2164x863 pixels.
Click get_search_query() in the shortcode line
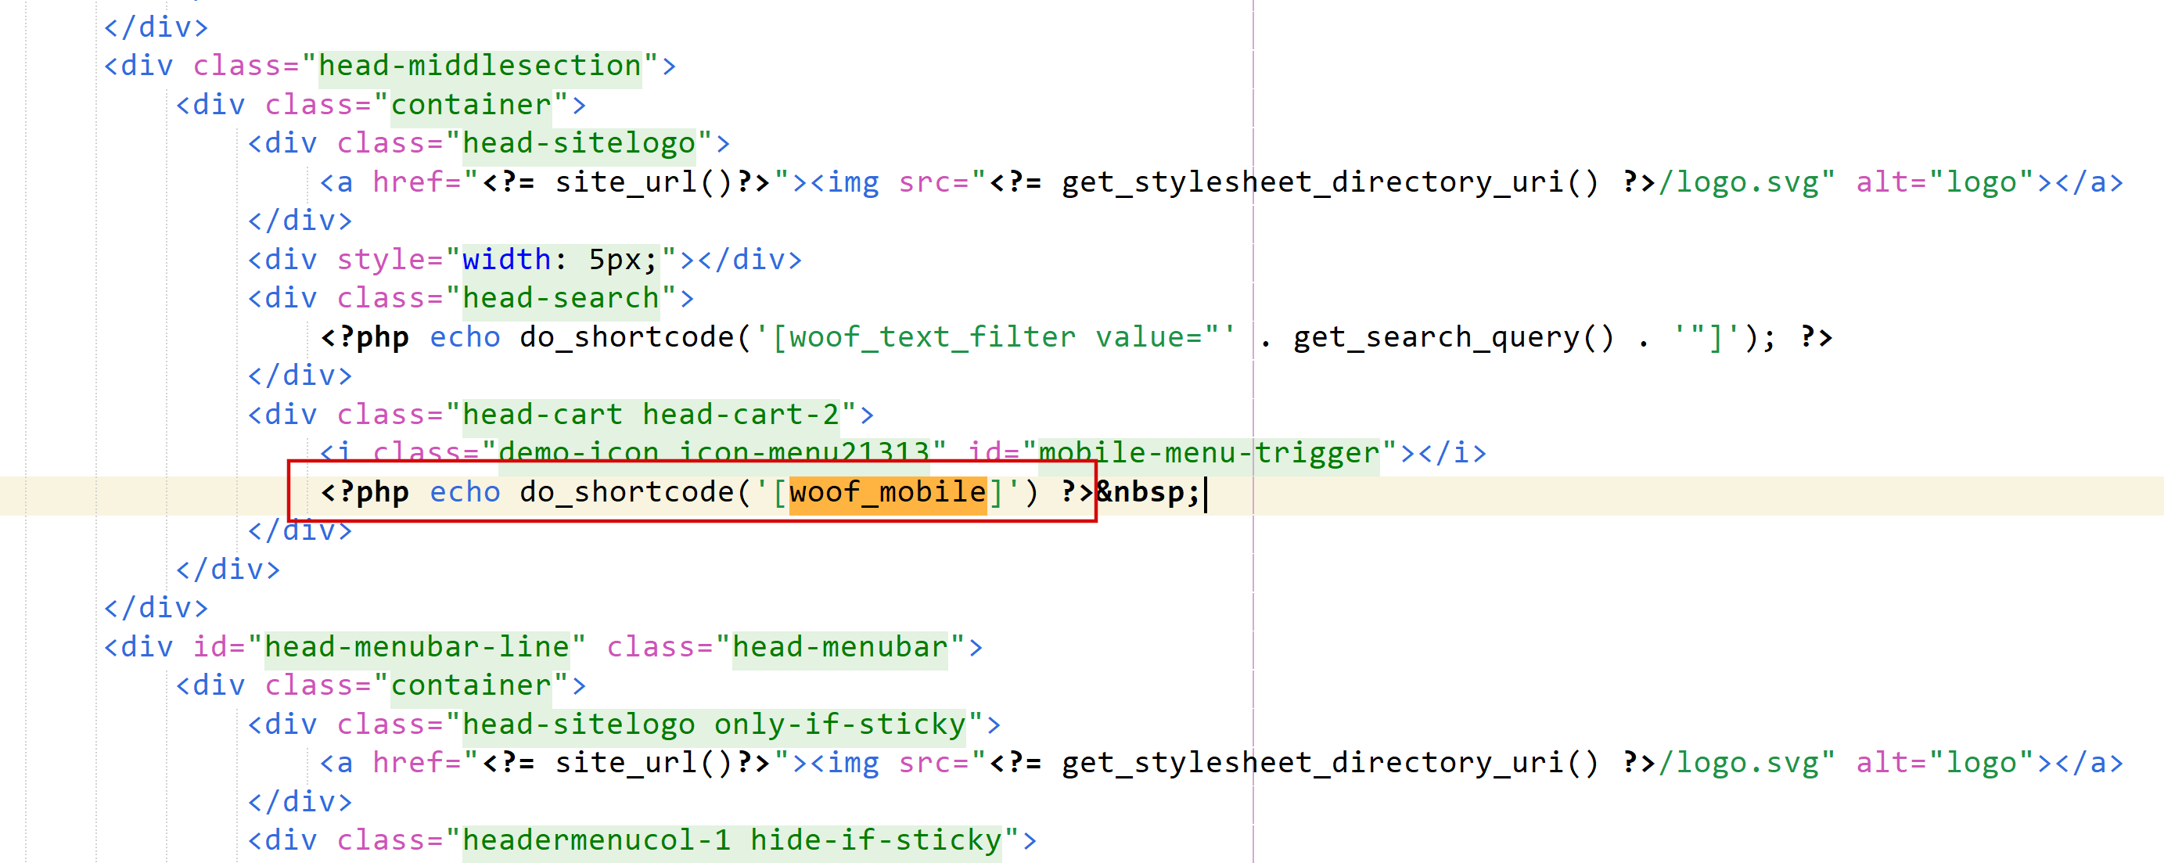(1454, 337)
